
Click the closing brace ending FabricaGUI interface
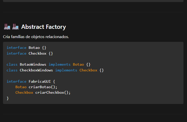pos(8,98)
